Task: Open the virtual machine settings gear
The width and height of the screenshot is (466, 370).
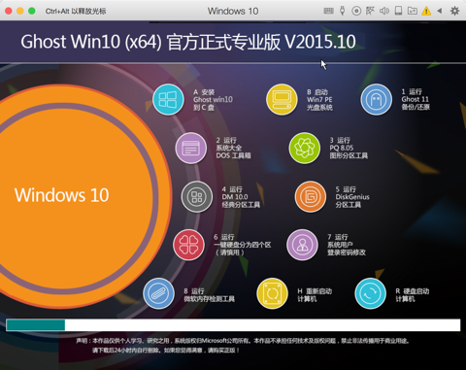Action: pyautogui.click(x=454, y=11)
